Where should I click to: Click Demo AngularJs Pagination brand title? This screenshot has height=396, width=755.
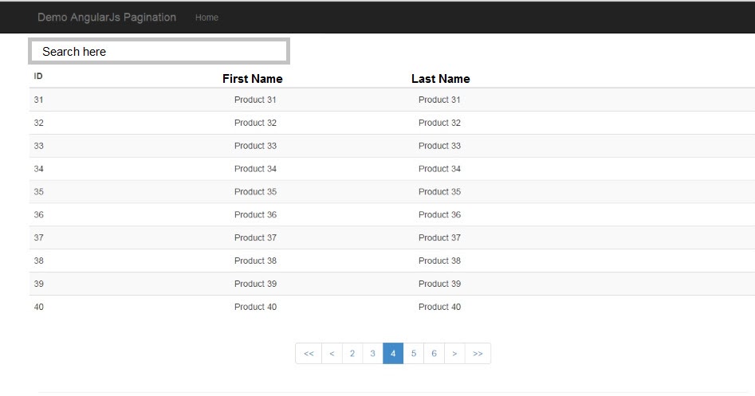point(107,18)
